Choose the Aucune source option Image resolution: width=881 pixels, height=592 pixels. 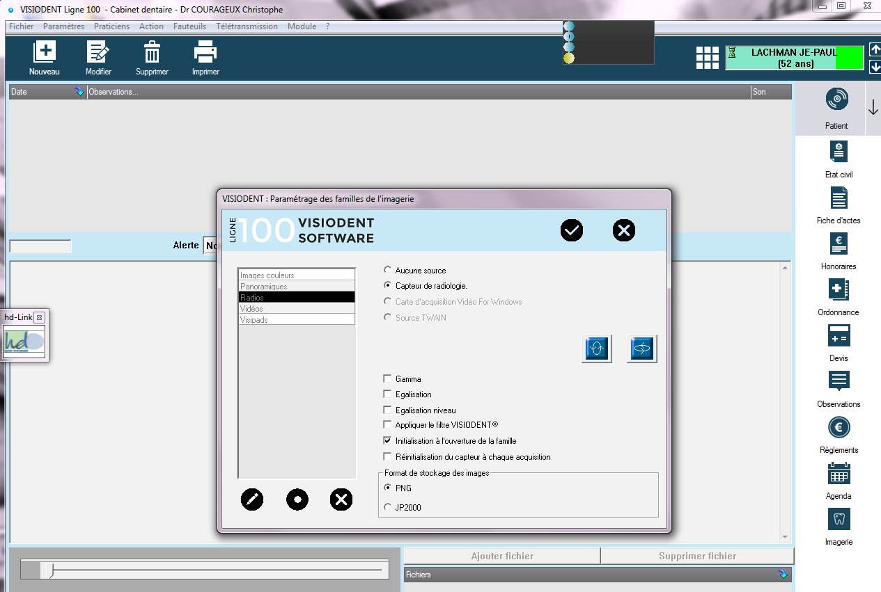click(x=388, y=271)
